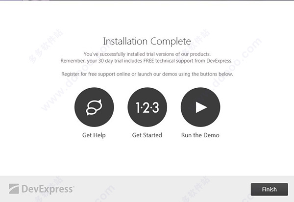The image size is (294, 202).
Task: Select the "Get Started" text label
Action: coord(147,135)
